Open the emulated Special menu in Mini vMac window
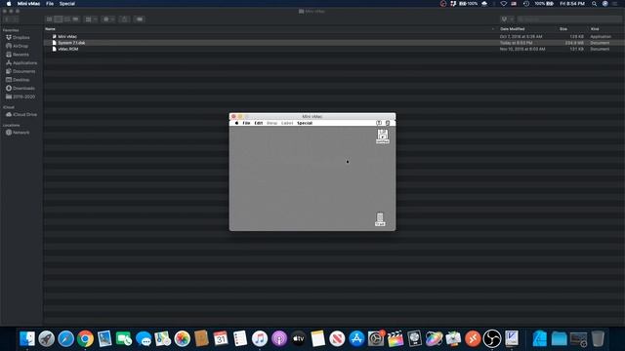Image resolution: width=625 pixels, height=351 pixels. (305, 123)
